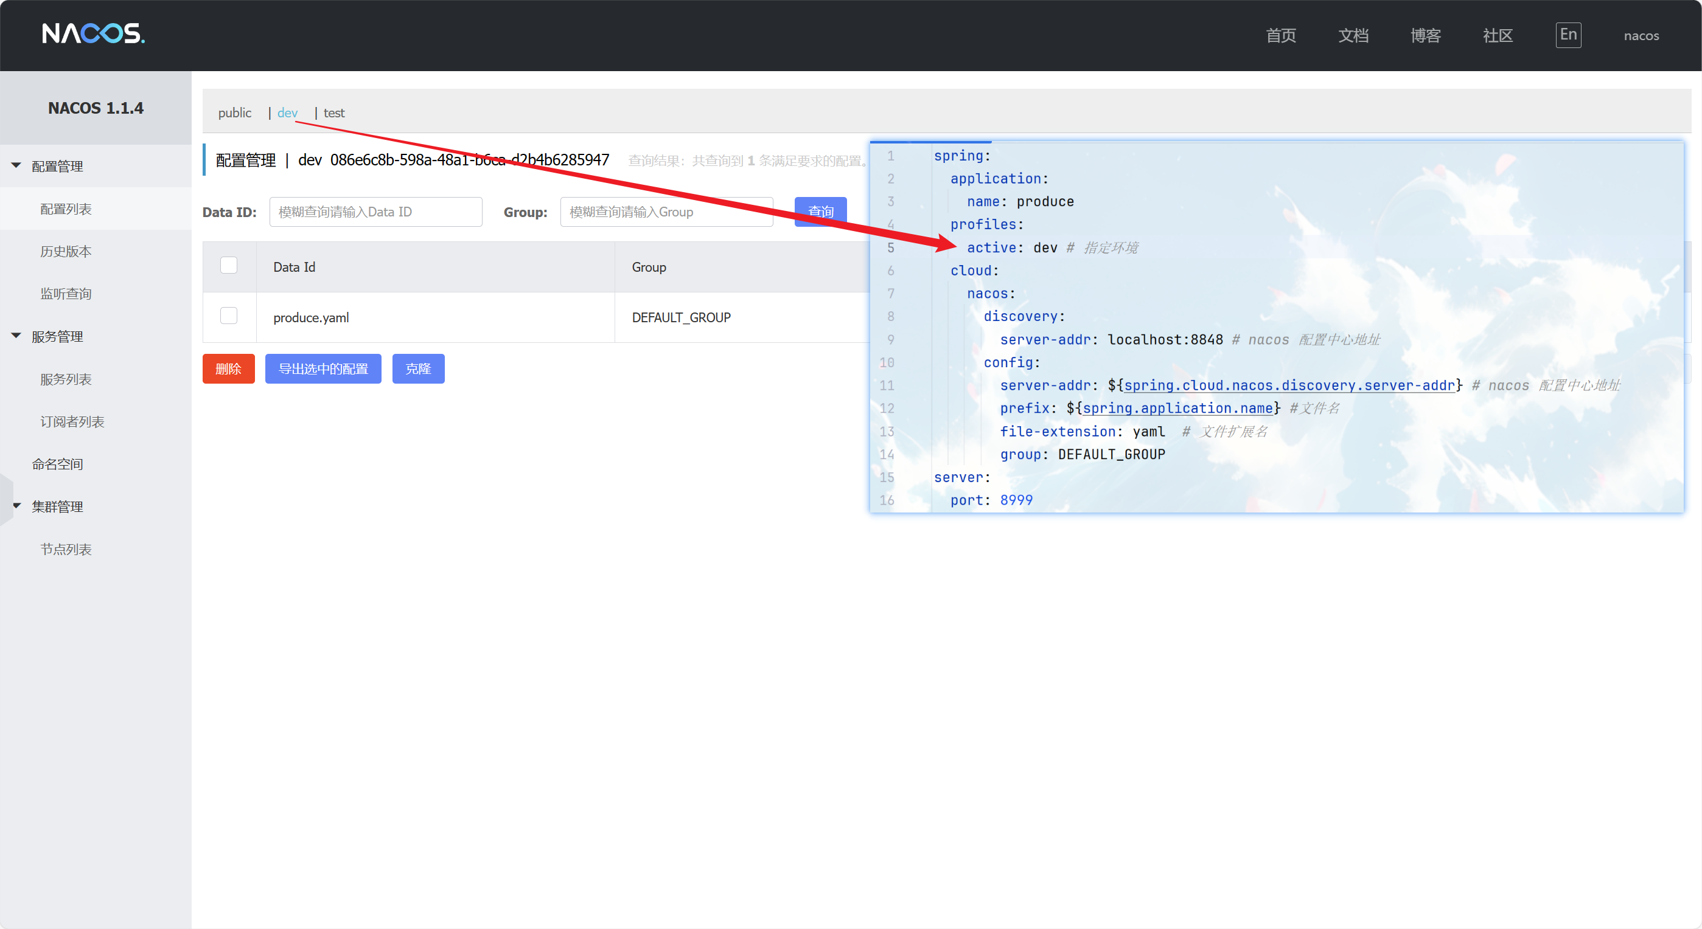
Task: Focus the Data ID search field
Action: (x=375, y=212)
